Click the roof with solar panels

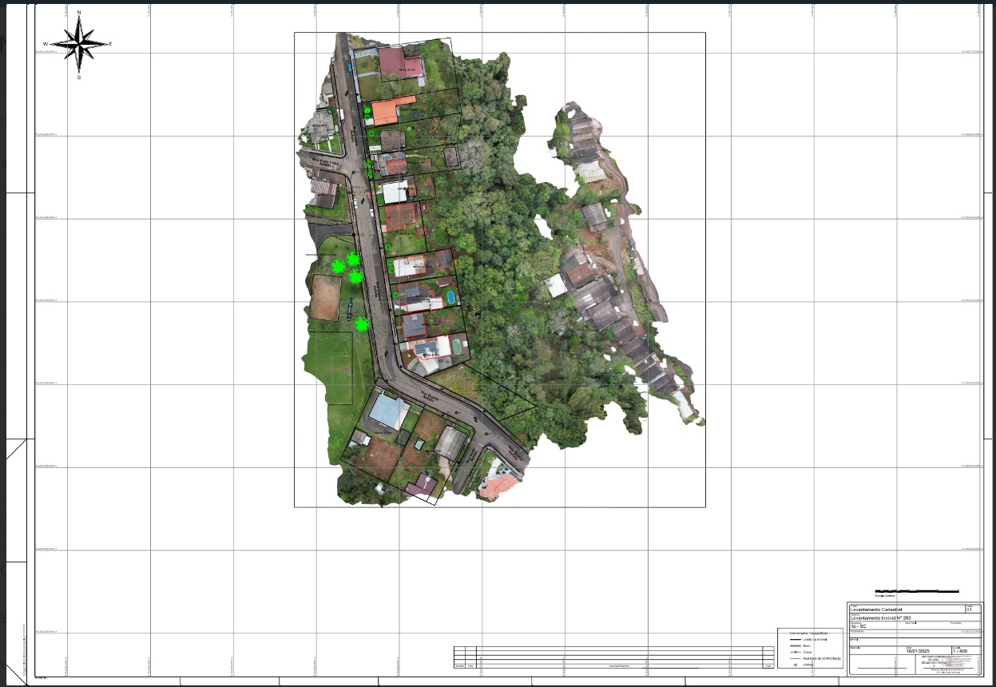(x=425, y=348)
